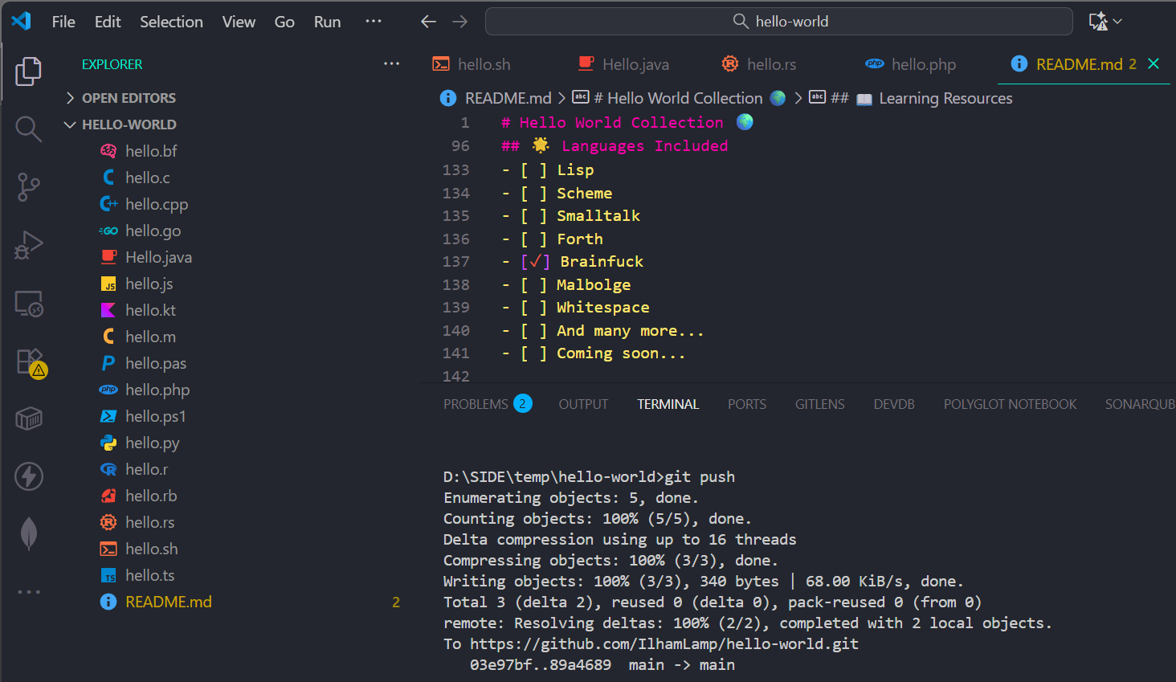The image size is (1176, 682).
Task: Click the hello-world command center search box
Action: 778,22
